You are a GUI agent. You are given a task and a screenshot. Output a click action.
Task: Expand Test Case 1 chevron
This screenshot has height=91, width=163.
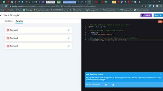pyautogui.click(x=69, y=30)
